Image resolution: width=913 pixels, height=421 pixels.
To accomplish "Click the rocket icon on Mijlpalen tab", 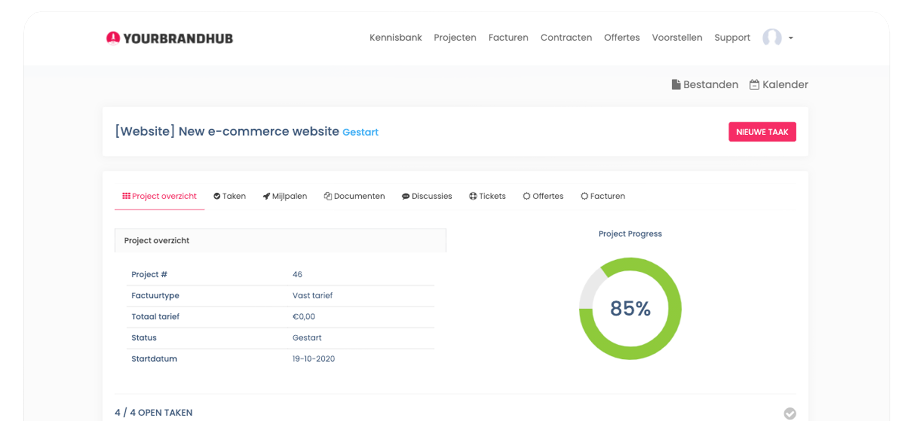I will tap(266, 196).
